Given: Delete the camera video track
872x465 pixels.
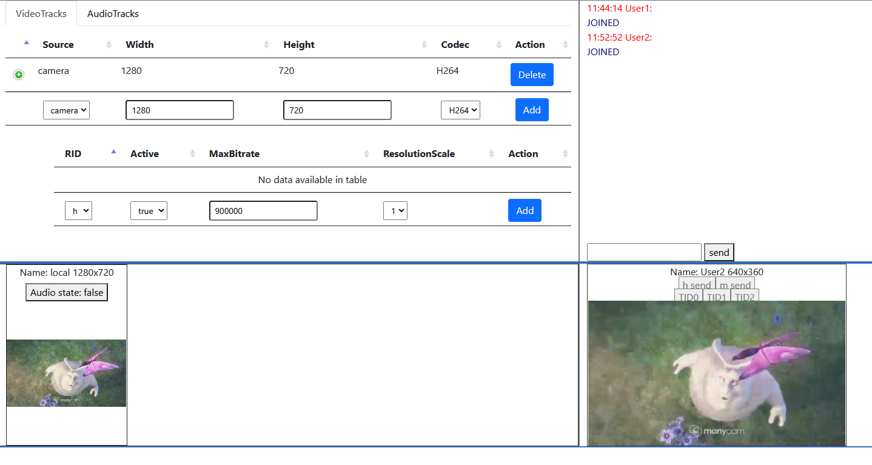Looking at the screenshot, I should [532, 75].
